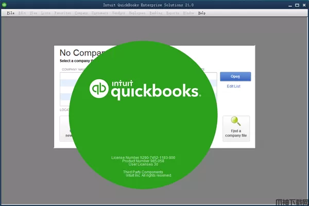Viewport: 309px width, 206px height.
Task: Open the Reports menu
Action: point(173,13)
